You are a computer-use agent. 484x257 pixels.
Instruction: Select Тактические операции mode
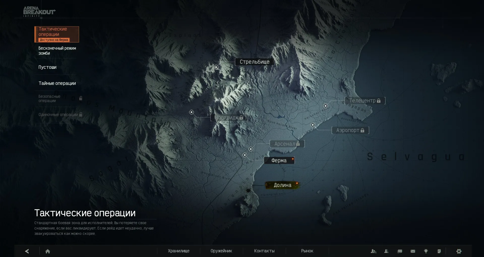[57, 34]
